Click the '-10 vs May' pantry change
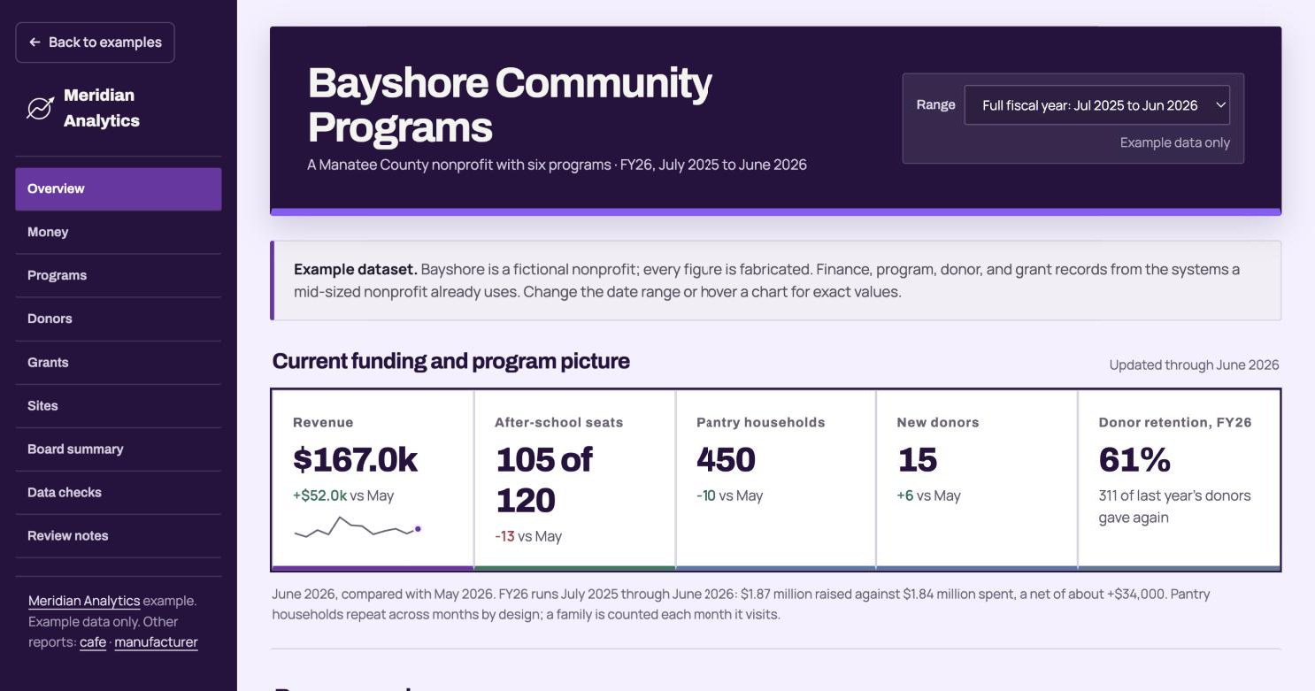 (729, 495)
